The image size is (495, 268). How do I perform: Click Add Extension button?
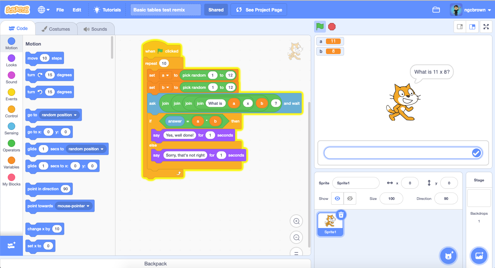tap(11, 245)
